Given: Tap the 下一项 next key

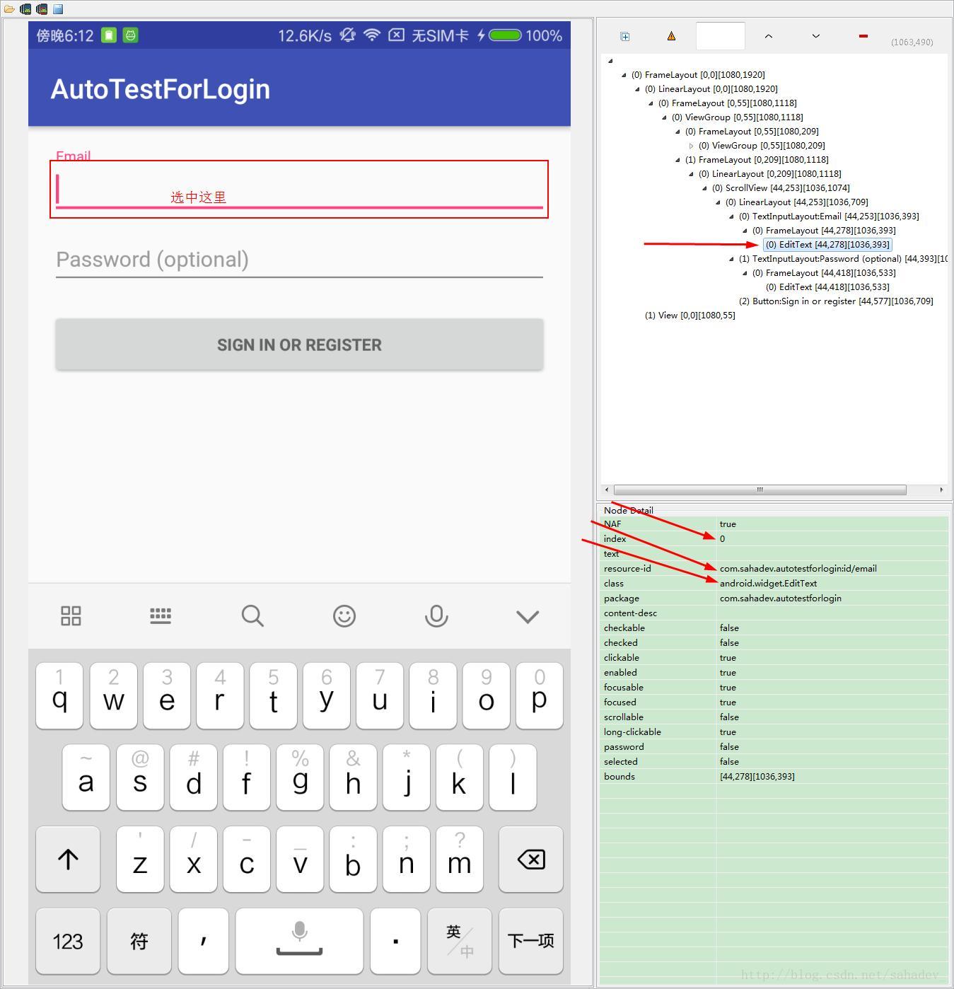Looking at the screenshot, I should (x=531, y=941).
